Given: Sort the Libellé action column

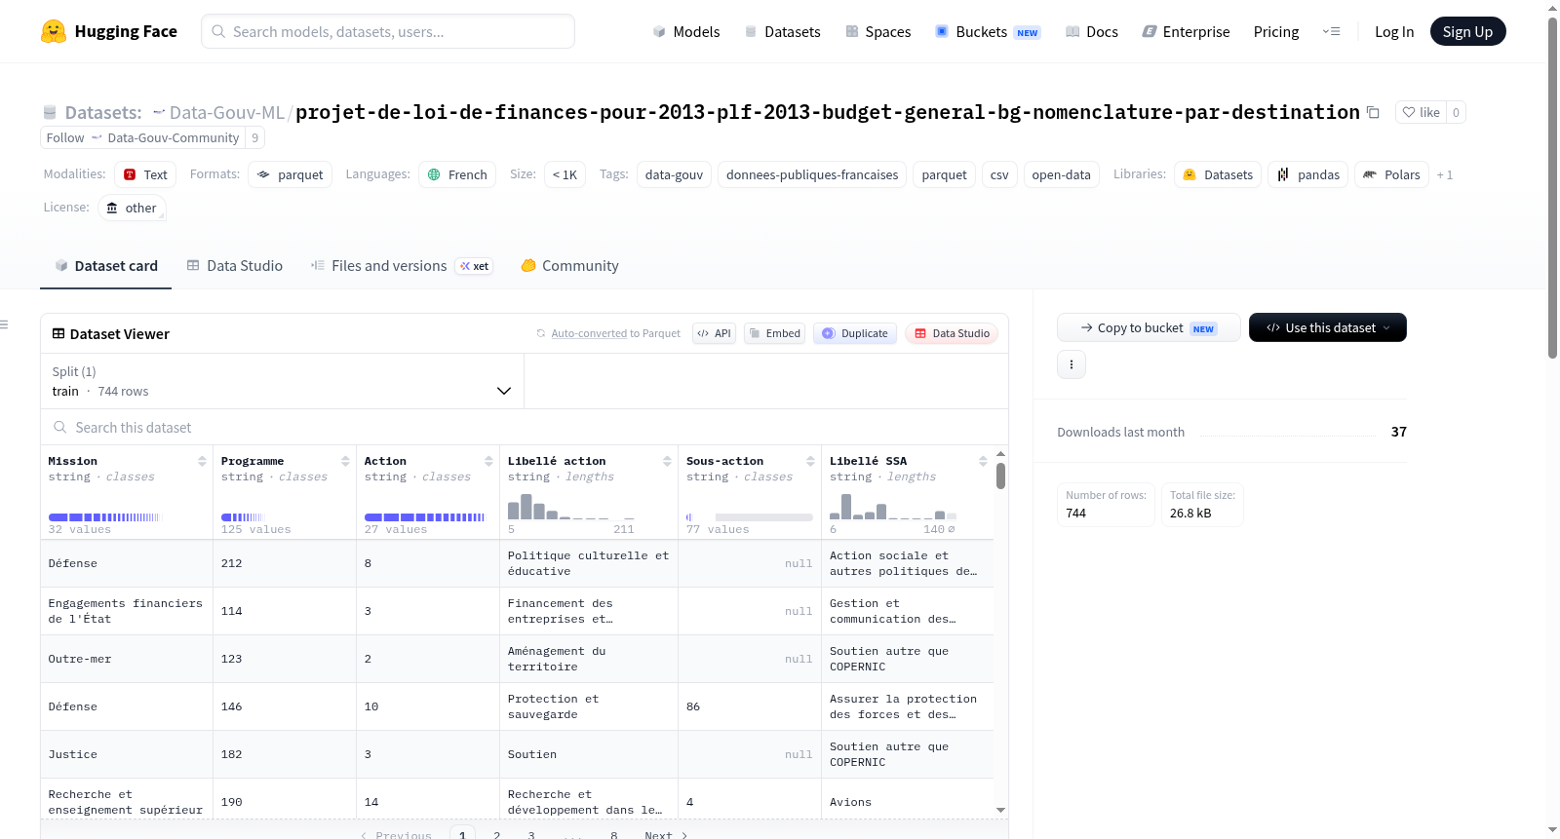Looking at the screenshot, I should pyautogui.click(x=667, y=461).
